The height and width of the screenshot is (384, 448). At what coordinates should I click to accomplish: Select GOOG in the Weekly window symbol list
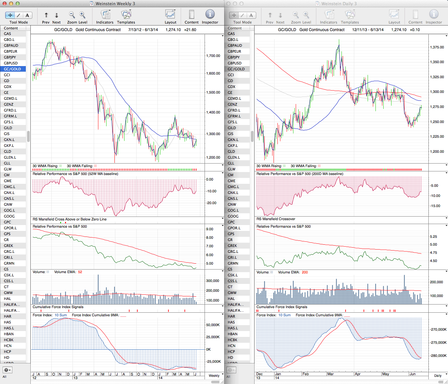point(9,216)
